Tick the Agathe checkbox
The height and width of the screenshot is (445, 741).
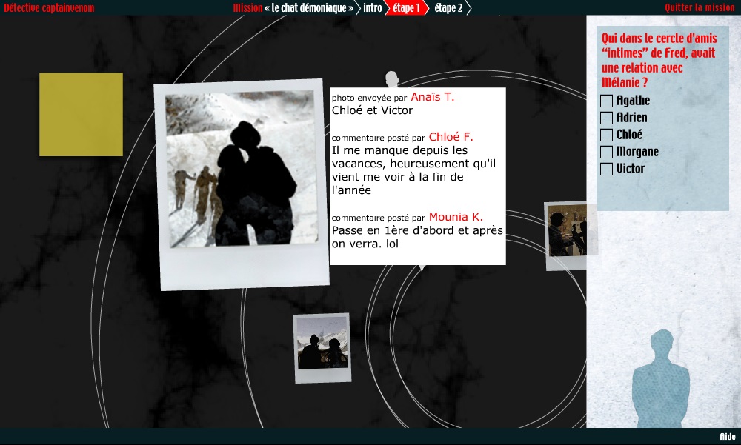606,101
